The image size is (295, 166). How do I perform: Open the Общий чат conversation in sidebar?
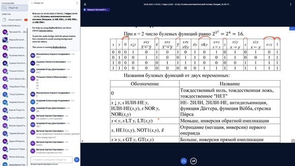click(x=14, y=8)
